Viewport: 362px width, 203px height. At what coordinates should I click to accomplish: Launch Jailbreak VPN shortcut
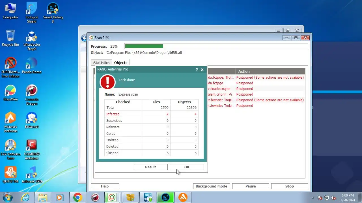(x=32, y=175)
